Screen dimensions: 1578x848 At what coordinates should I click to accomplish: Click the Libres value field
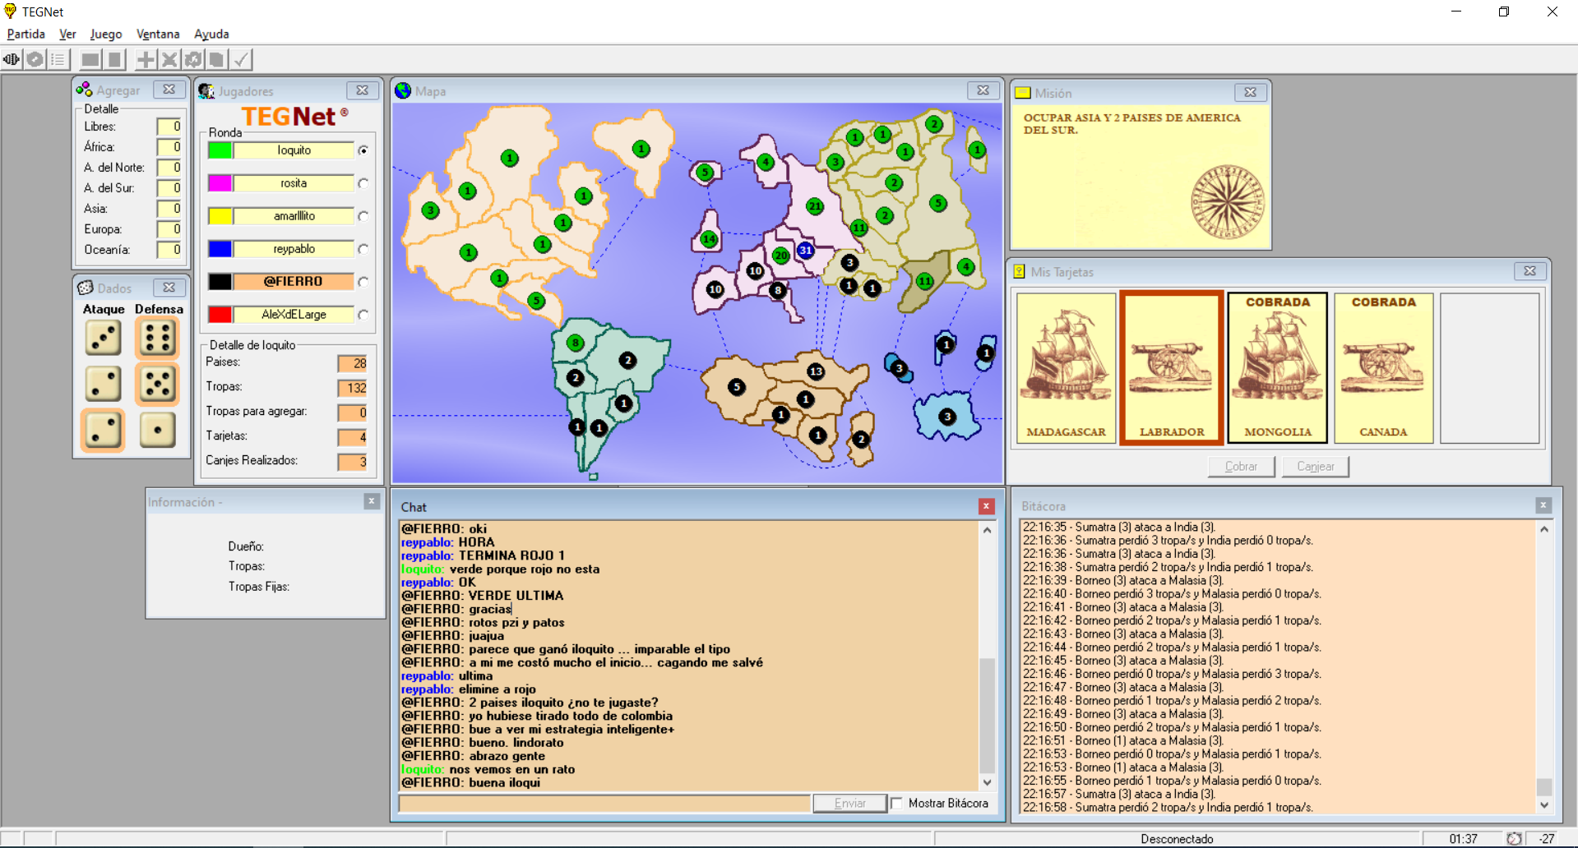click(x=169, y=127)
